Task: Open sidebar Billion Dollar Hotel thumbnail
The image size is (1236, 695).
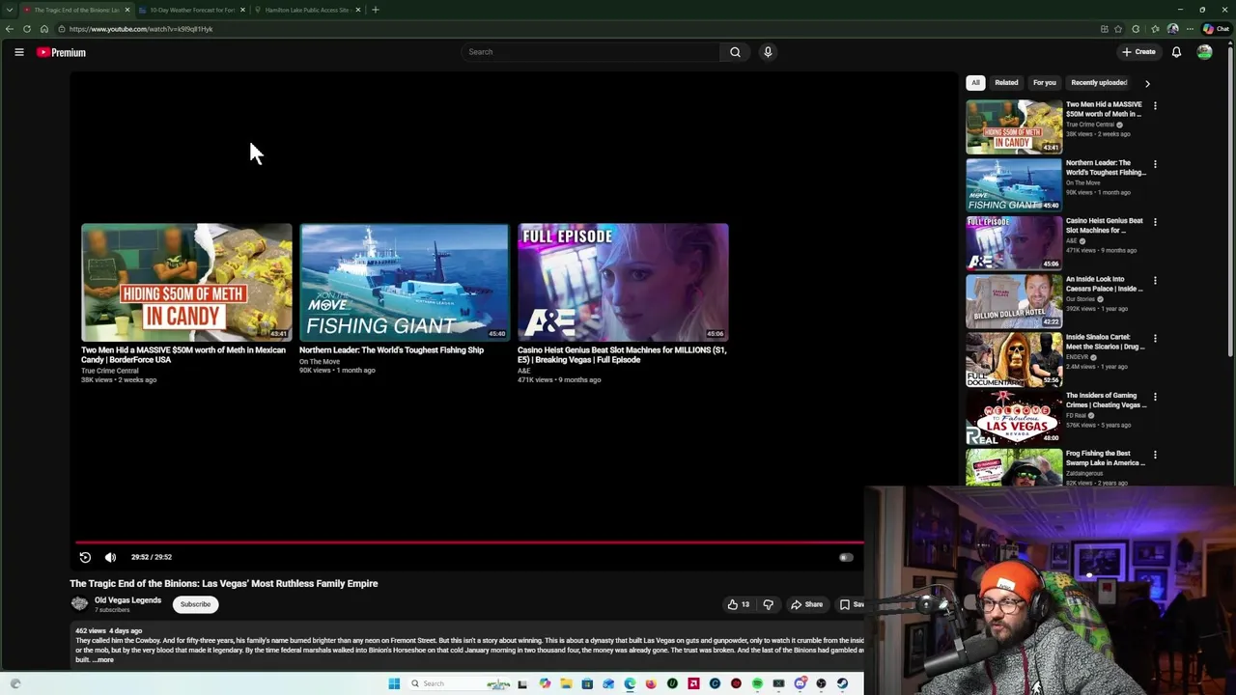Action: tap(1014, 301)
